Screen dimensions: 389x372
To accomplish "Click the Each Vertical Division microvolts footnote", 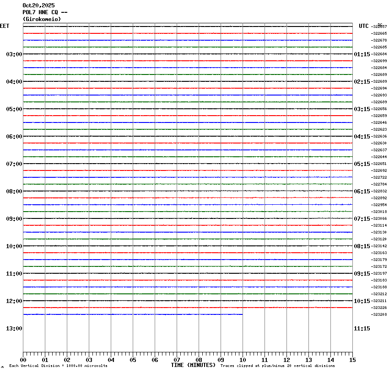I will tap(58, 366).
